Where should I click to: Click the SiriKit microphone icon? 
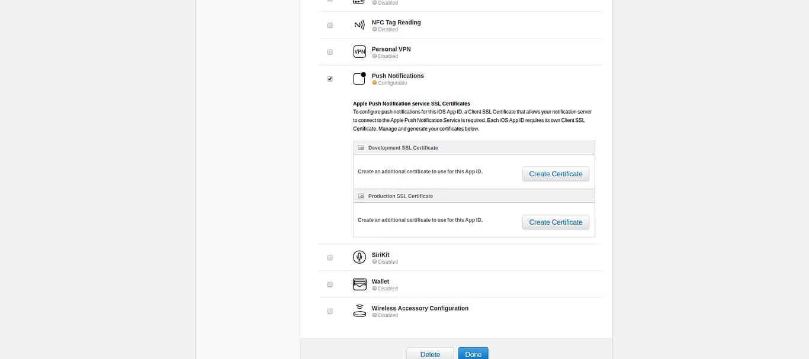pos(359,257)
